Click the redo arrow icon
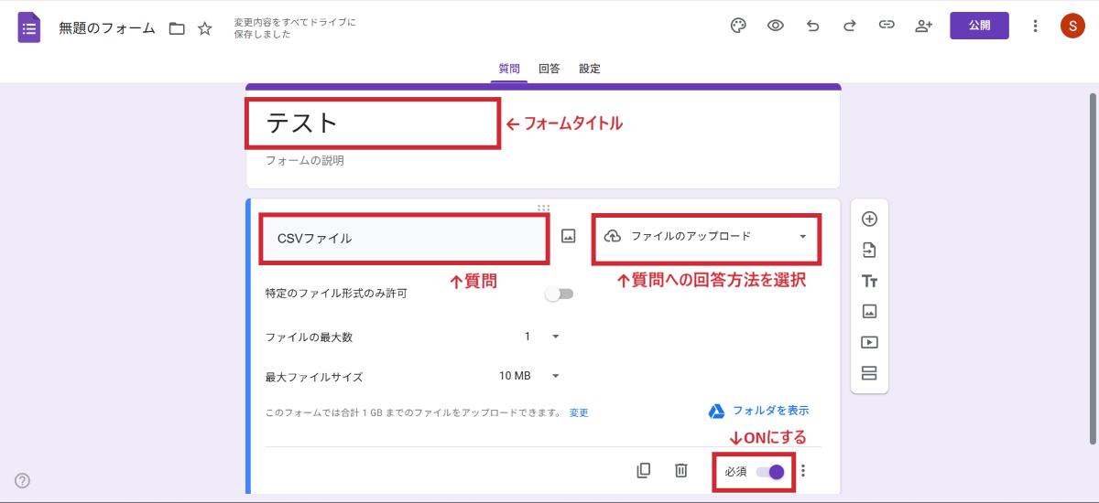 click(849, 26)
